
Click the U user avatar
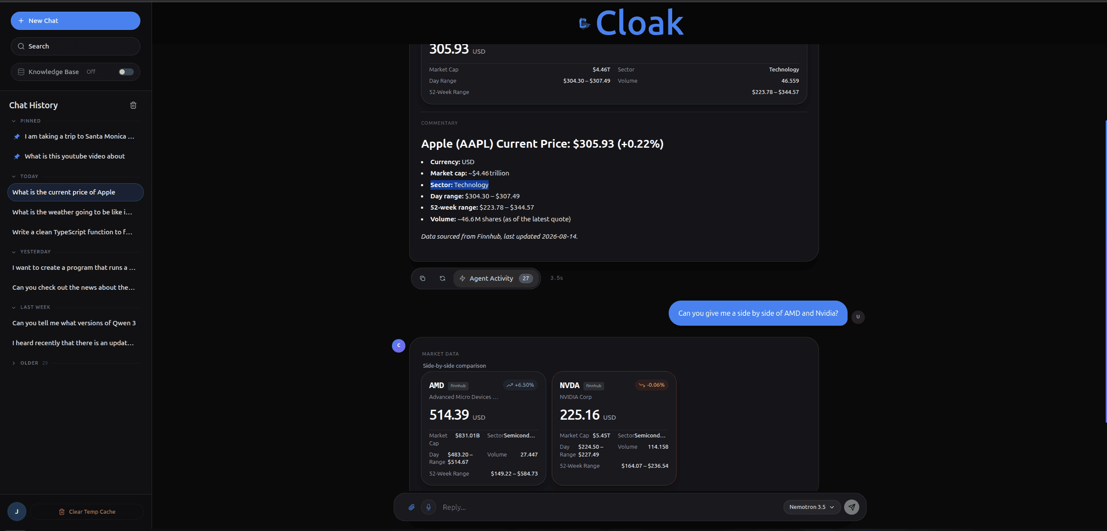(858, 317)
